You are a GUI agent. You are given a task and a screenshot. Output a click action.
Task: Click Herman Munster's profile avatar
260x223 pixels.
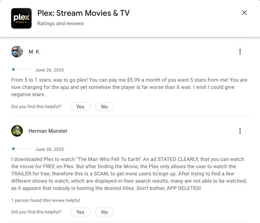click(x=17, y=131)
